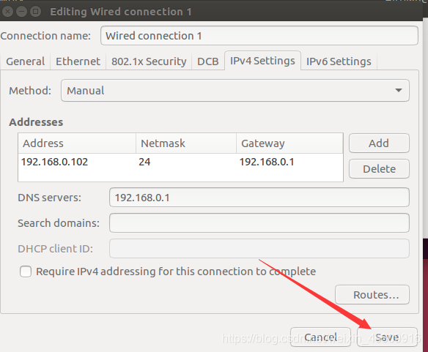Cancel editing the connection
Image resolution: width=428 pixels, height=352 pixels.
point(320,337)
